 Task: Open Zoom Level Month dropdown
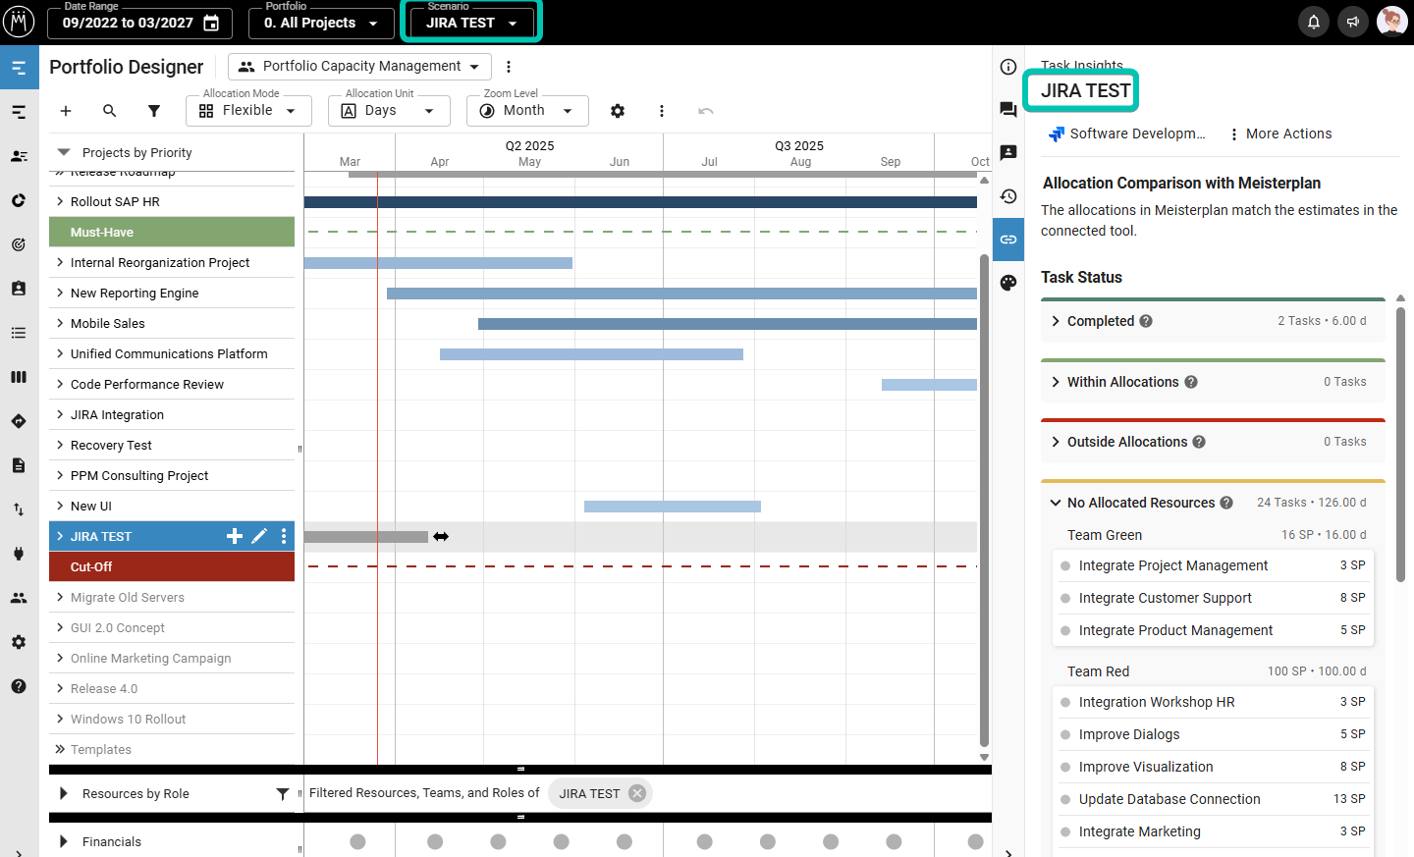[527, 111]
